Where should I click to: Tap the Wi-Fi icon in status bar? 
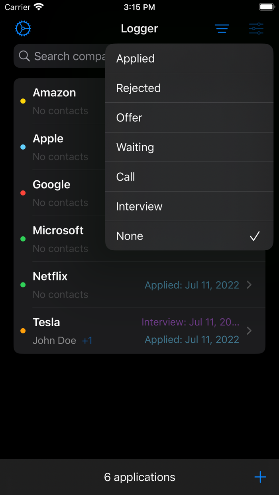click(39, 6)
